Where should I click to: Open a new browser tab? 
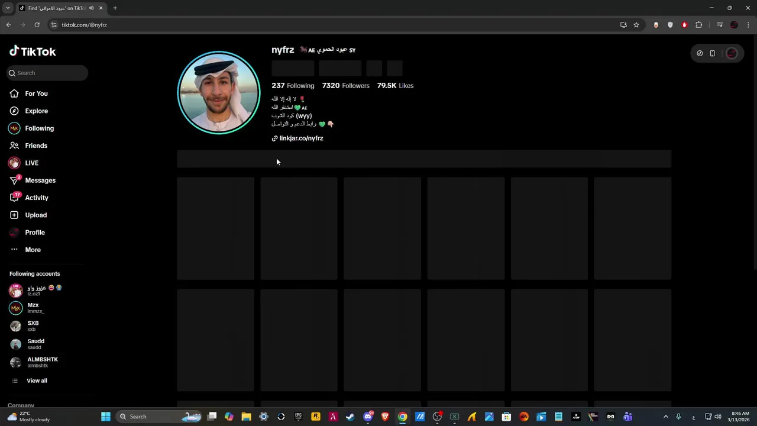point(115,8)
